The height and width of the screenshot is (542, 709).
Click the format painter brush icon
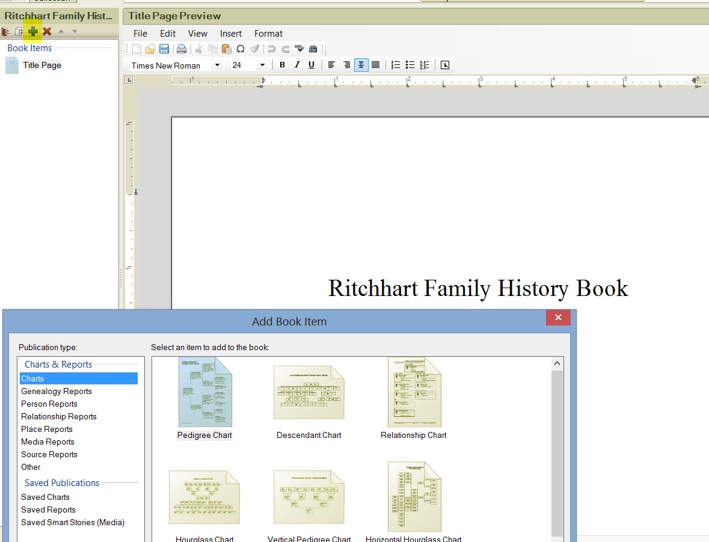(x=254, y=49)
